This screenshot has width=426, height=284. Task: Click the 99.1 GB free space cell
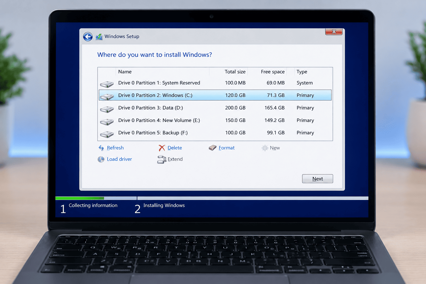276,133
